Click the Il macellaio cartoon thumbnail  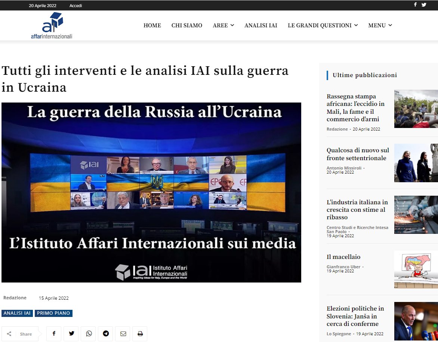click(x=416, y=269)
